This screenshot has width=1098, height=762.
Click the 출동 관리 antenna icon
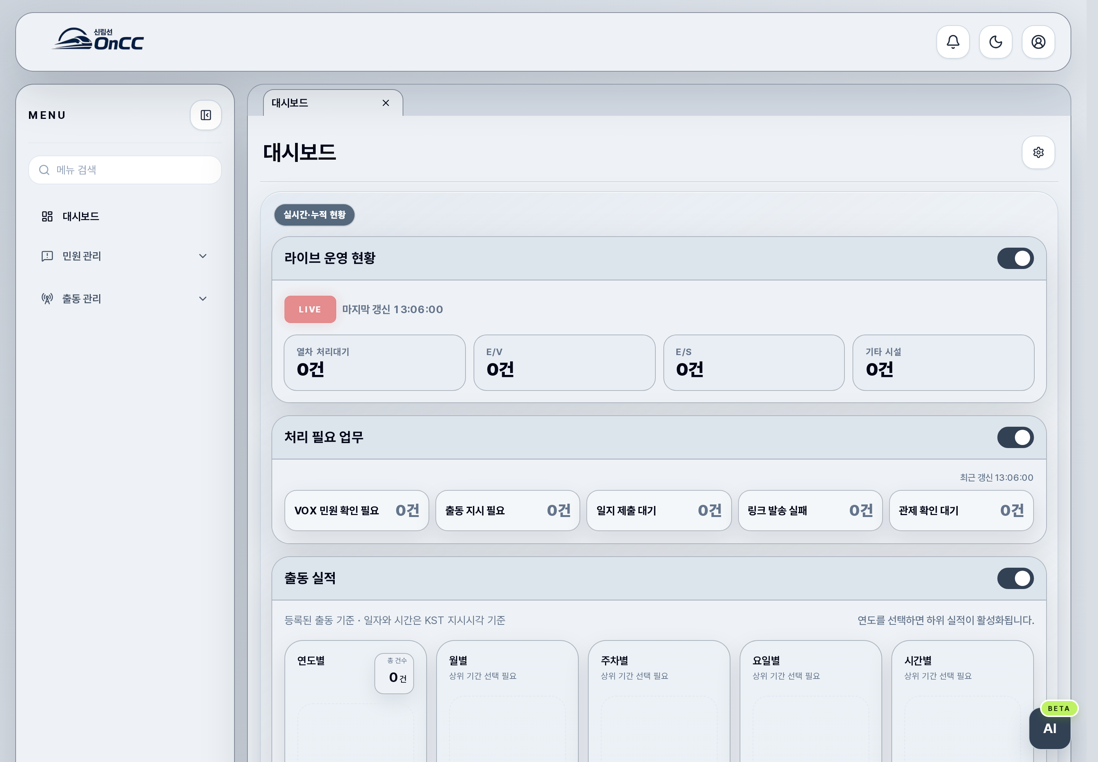tap(47, 298)
